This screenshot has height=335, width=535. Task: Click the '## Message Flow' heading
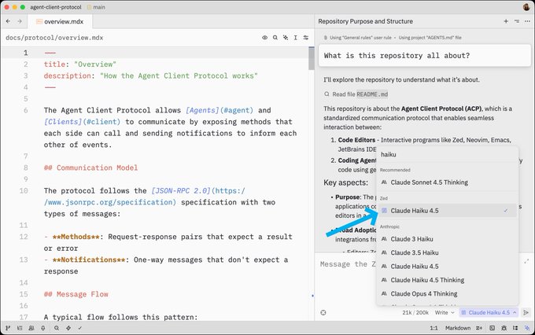[76, 294]
